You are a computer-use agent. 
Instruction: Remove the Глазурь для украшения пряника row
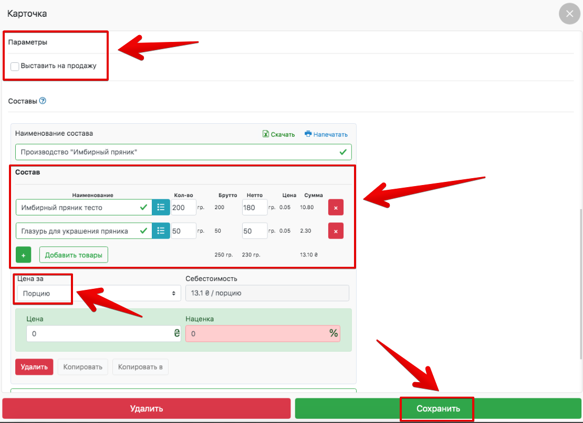pyautogui.click(x=336, y=231)
